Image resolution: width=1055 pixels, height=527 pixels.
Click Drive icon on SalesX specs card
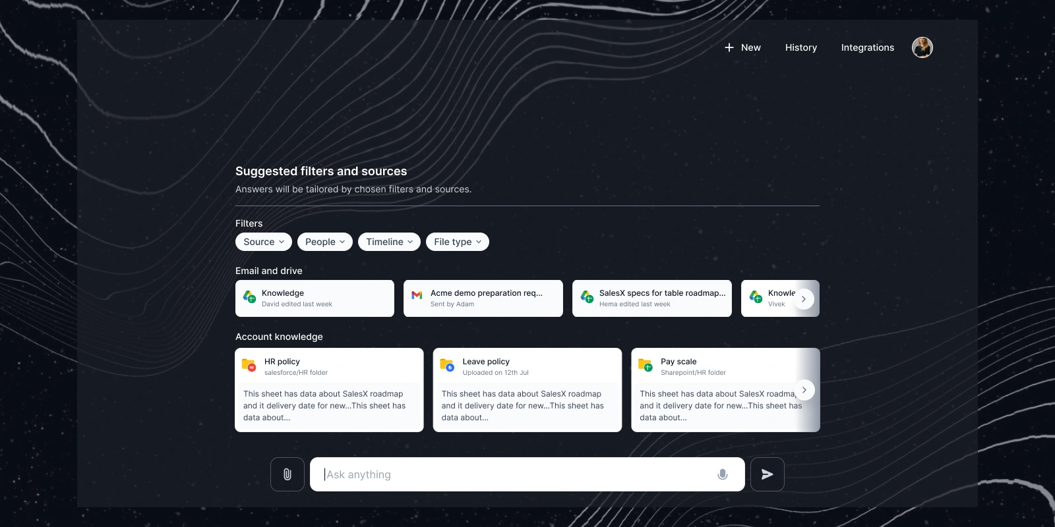[587, 297]
